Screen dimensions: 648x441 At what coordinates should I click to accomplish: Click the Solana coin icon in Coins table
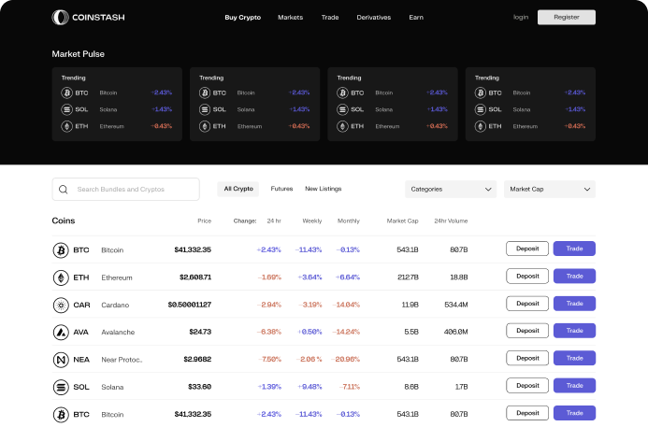[x=61, y=387]
